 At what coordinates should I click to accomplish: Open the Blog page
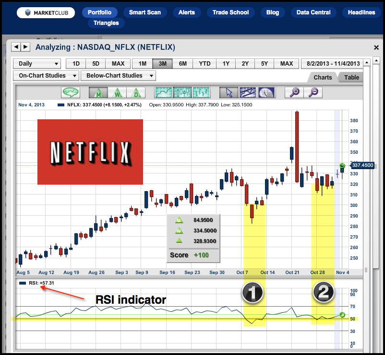(x=273, y=12)
